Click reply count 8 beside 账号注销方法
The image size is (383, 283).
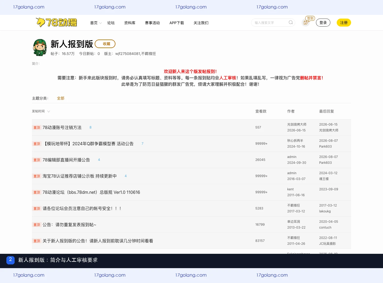pyautogui.click(x=90, y=127)
